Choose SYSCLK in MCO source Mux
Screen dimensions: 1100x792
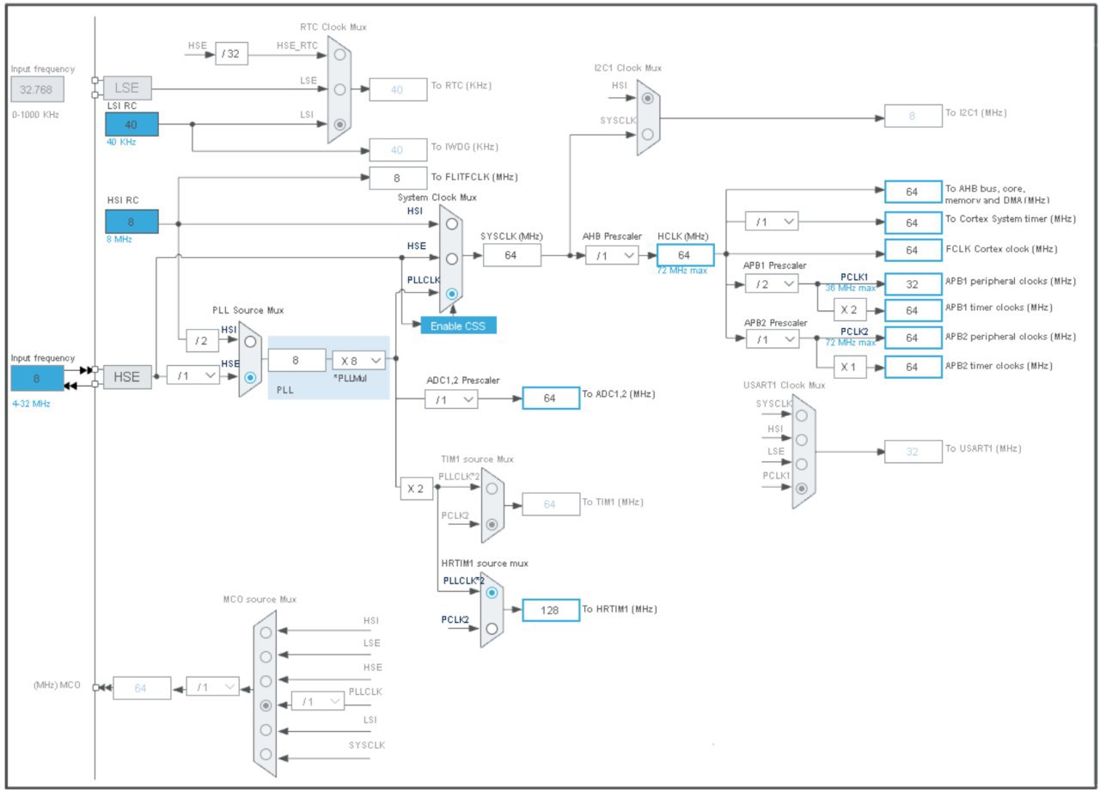(x=266, y=754)
